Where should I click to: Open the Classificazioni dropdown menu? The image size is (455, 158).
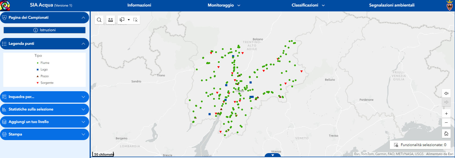tap(308, 5)
